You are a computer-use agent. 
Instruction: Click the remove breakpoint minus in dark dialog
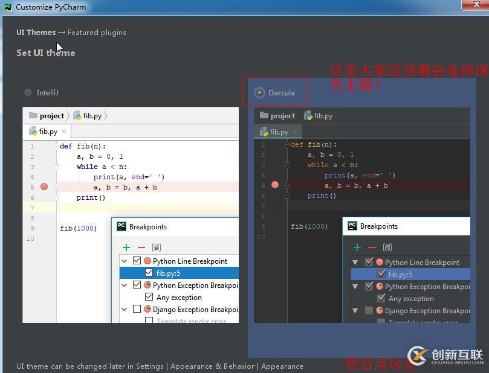372,247
